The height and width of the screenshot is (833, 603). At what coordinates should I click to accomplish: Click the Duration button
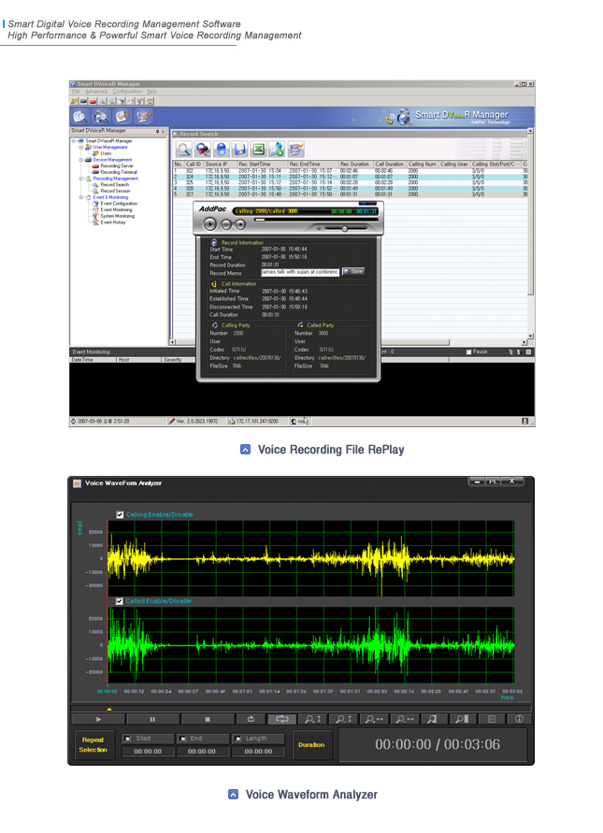[311, 745]
